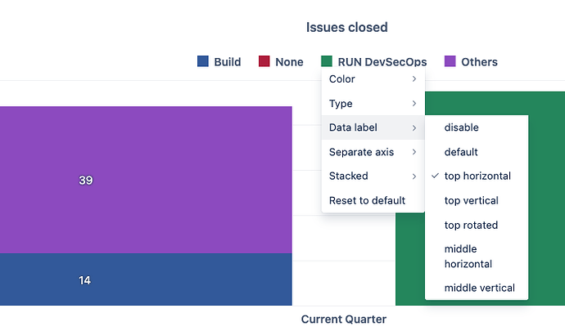Expand the chevron beside Data label
Image resolution: width=565 pixels, height=335 pixels.
click(x=414, y=127)
